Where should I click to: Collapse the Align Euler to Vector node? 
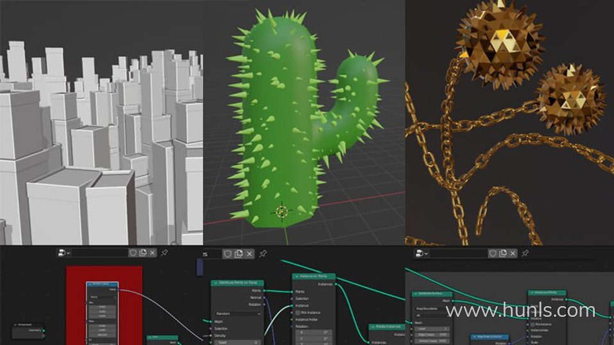tap(475, 337)
